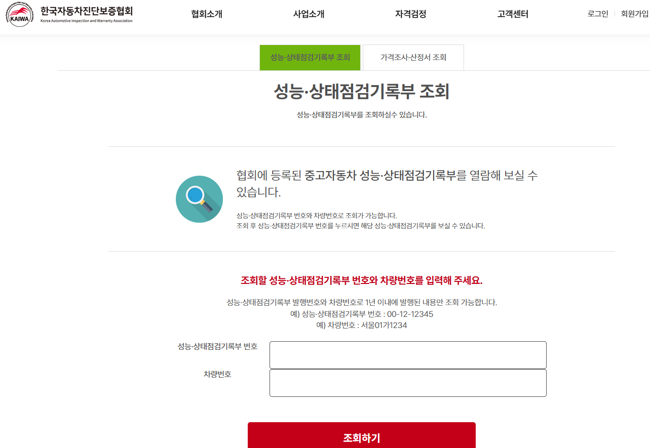The height and width of the screenshot is (448, 650).
Task: Click the 로그인 link
Action: [x=598, y=14]
